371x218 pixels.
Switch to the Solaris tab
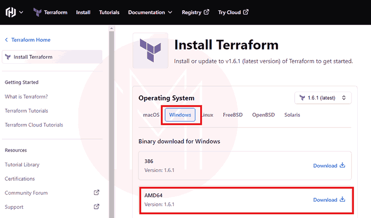point(292,115)
